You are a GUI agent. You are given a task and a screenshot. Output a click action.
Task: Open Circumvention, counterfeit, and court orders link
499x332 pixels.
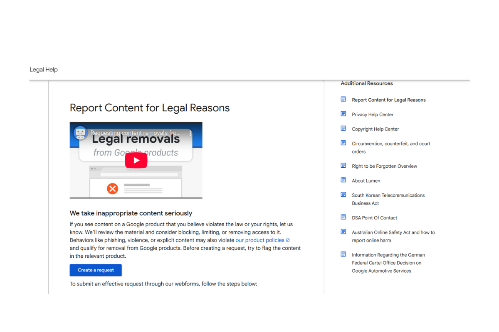click(391, 148)
